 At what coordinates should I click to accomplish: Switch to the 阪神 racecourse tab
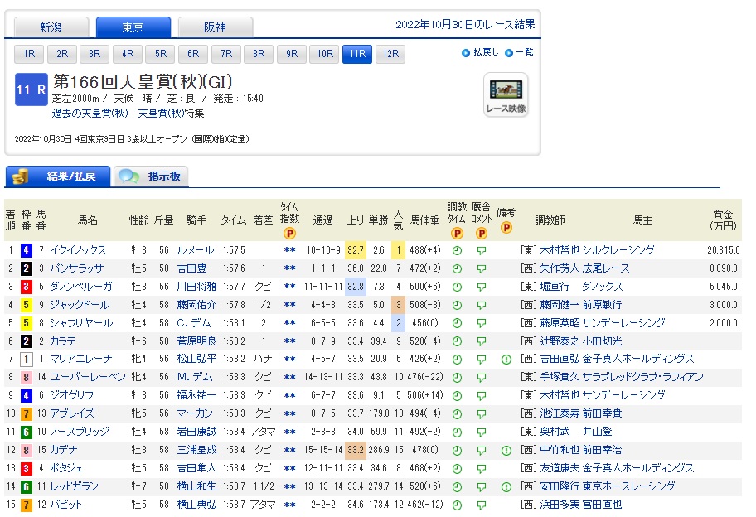[x=215, y=27]
